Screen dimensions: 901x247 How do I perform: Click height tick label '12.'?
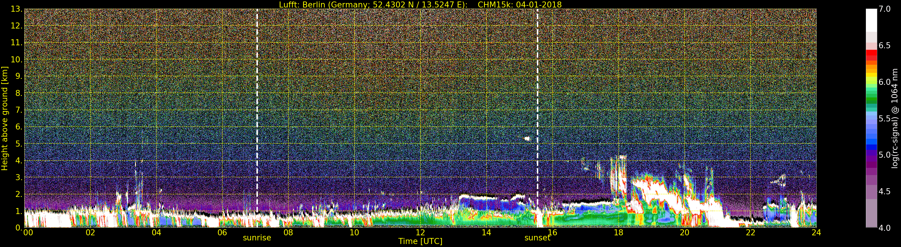coord(17,26)
